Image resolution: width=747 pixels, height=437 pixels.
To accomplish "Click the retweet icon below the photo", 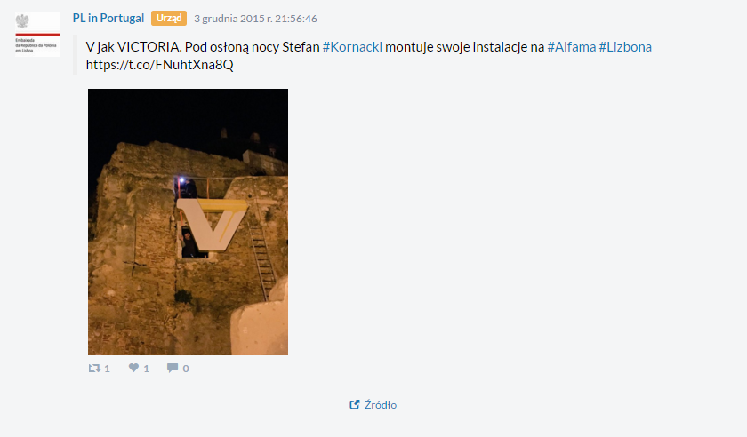I will tap(94, 368).
